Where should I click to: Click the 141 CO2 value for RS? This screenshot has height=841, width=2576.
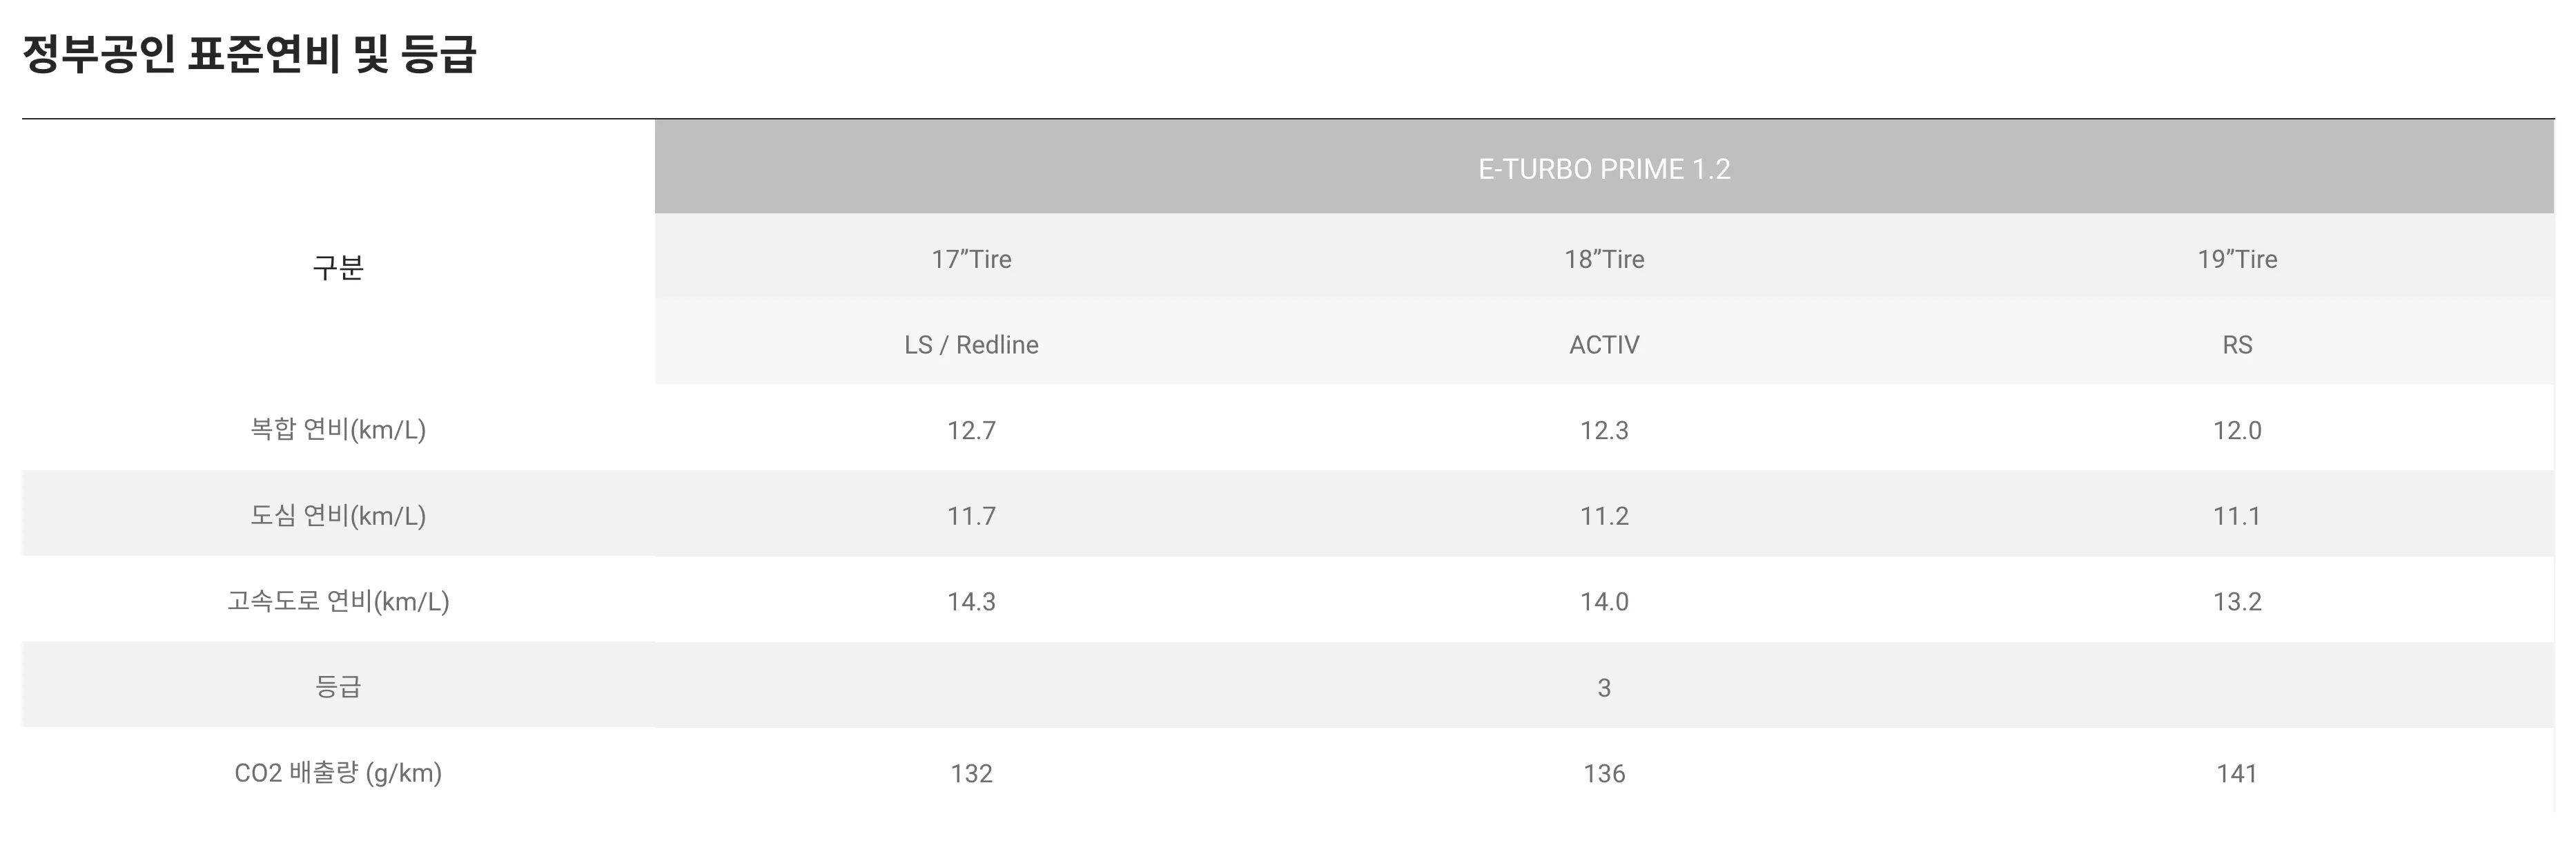2237,773
